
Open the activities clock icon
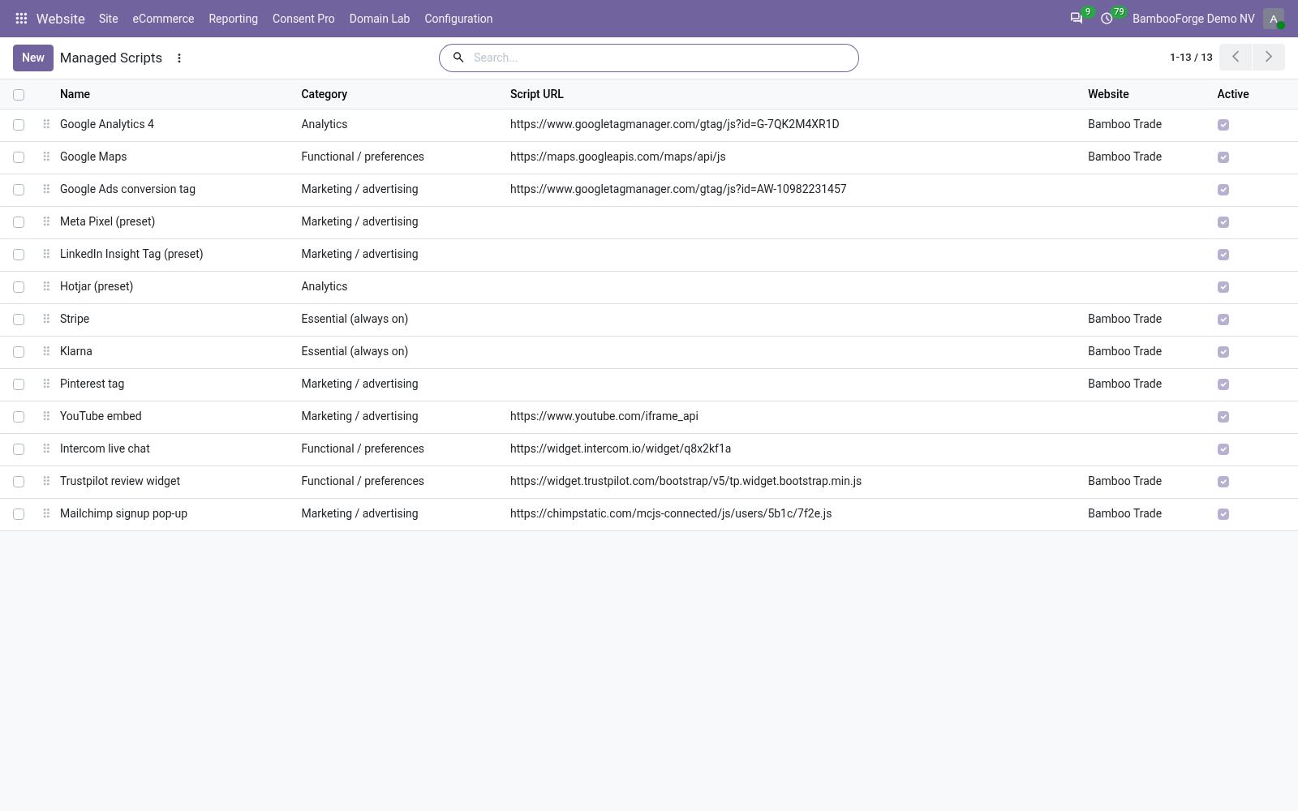pyautogui.click(x=1107, y=19)
